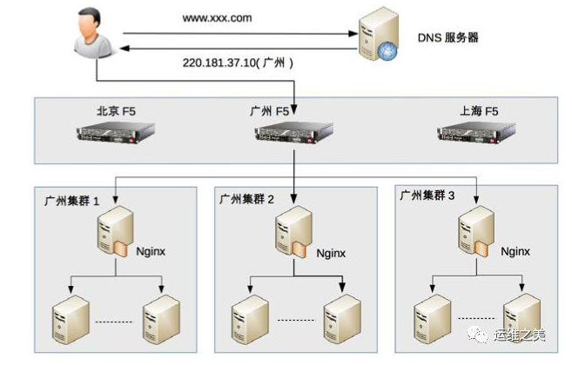Select right backend server in 广州集群 2
Screen dimensions: 572x365
(x=342, y=320)
